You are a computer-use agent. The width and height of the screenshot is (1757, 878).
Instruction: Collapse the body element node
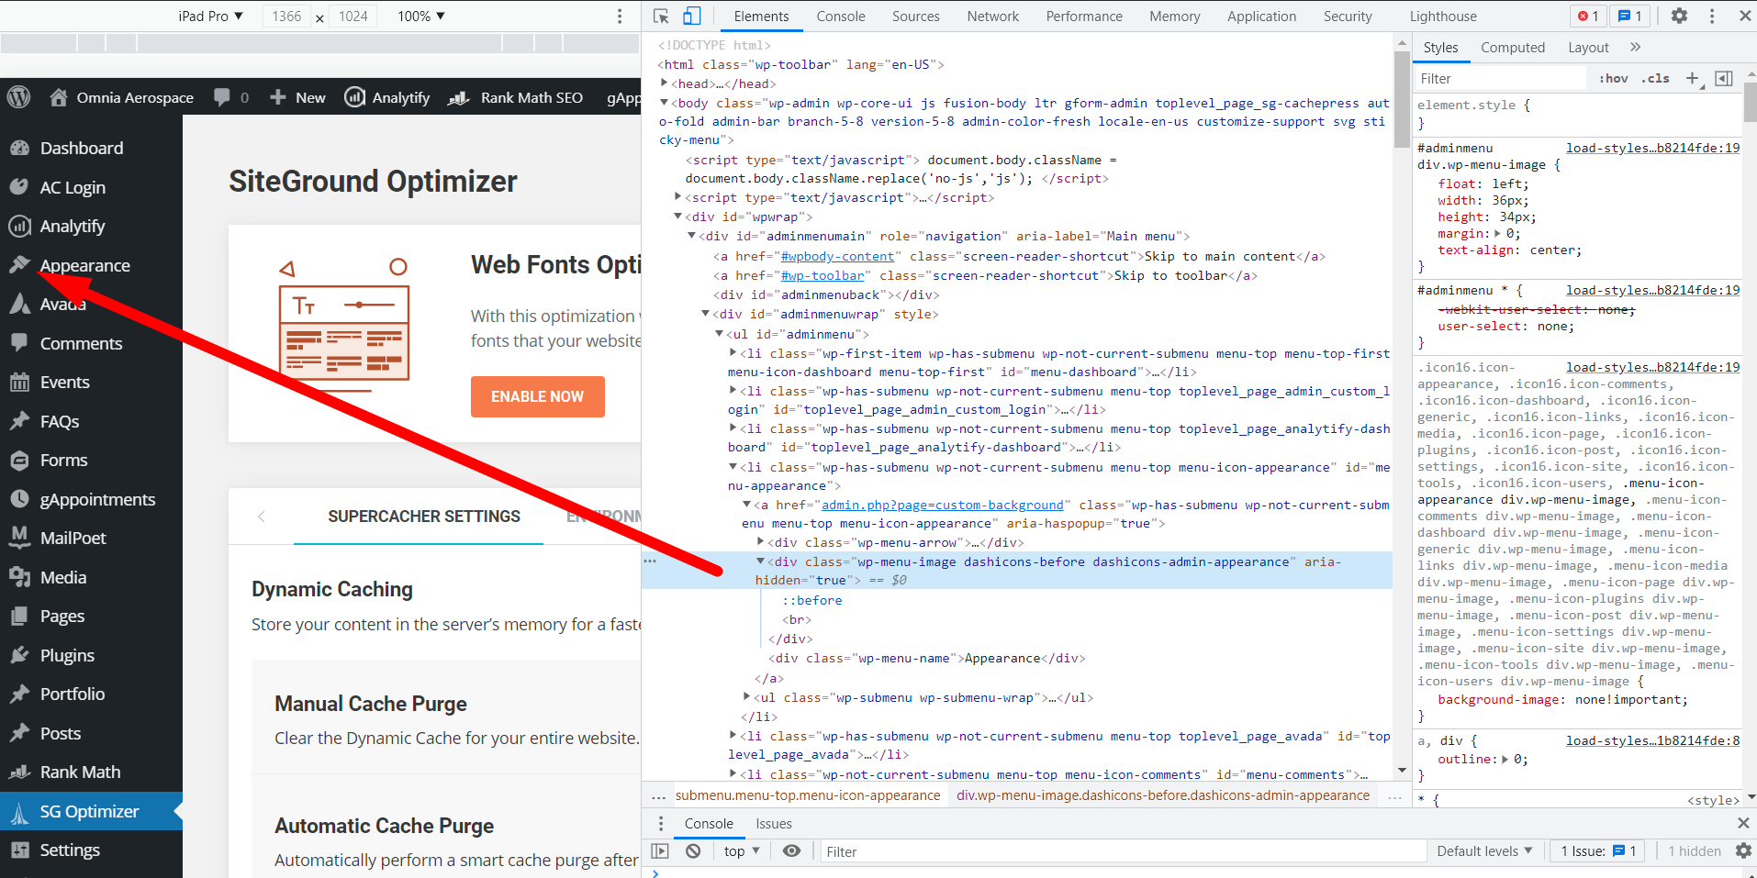coord(665,103)
